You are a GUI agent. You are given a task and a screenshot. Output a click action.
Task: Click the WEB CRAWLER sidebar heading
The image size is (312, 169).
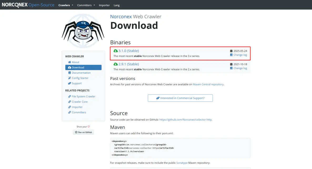click(74, 56)
